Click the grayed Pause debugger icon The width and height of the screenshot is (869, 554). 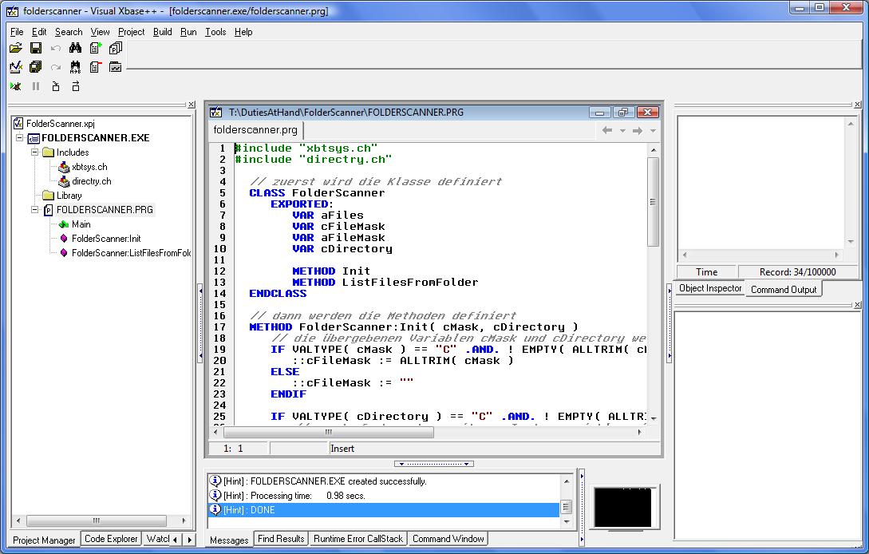[36, 86]
